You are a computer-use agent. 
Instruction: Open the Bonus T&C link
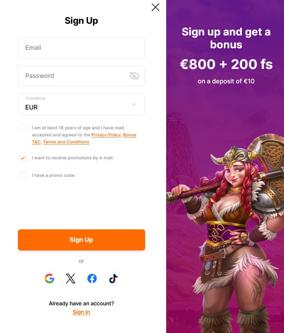point(130,135)
